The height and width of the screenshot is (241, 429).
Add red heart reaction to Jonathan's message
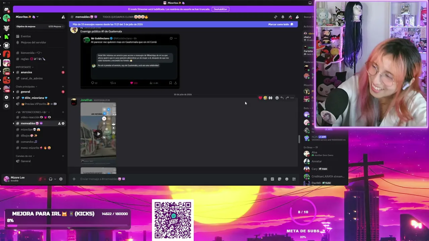(260, 98)
